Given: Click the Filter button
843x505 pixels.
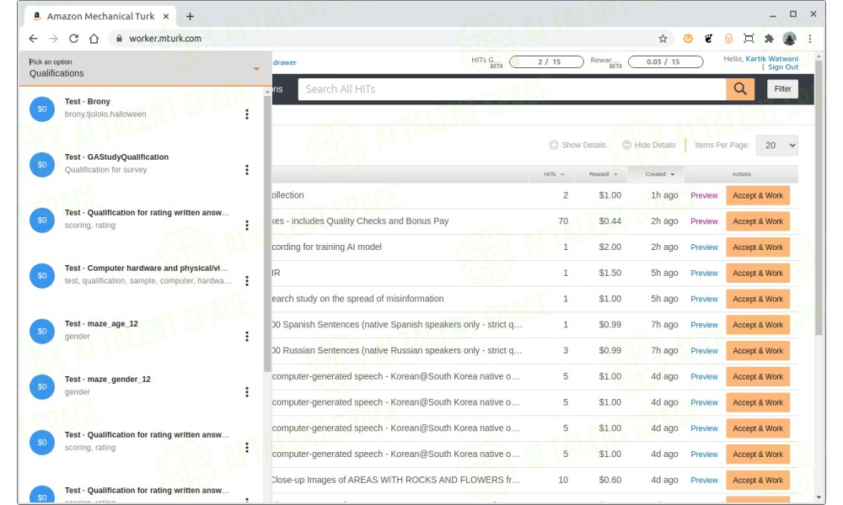Looking at the screenshot, I should click(782, 89).
